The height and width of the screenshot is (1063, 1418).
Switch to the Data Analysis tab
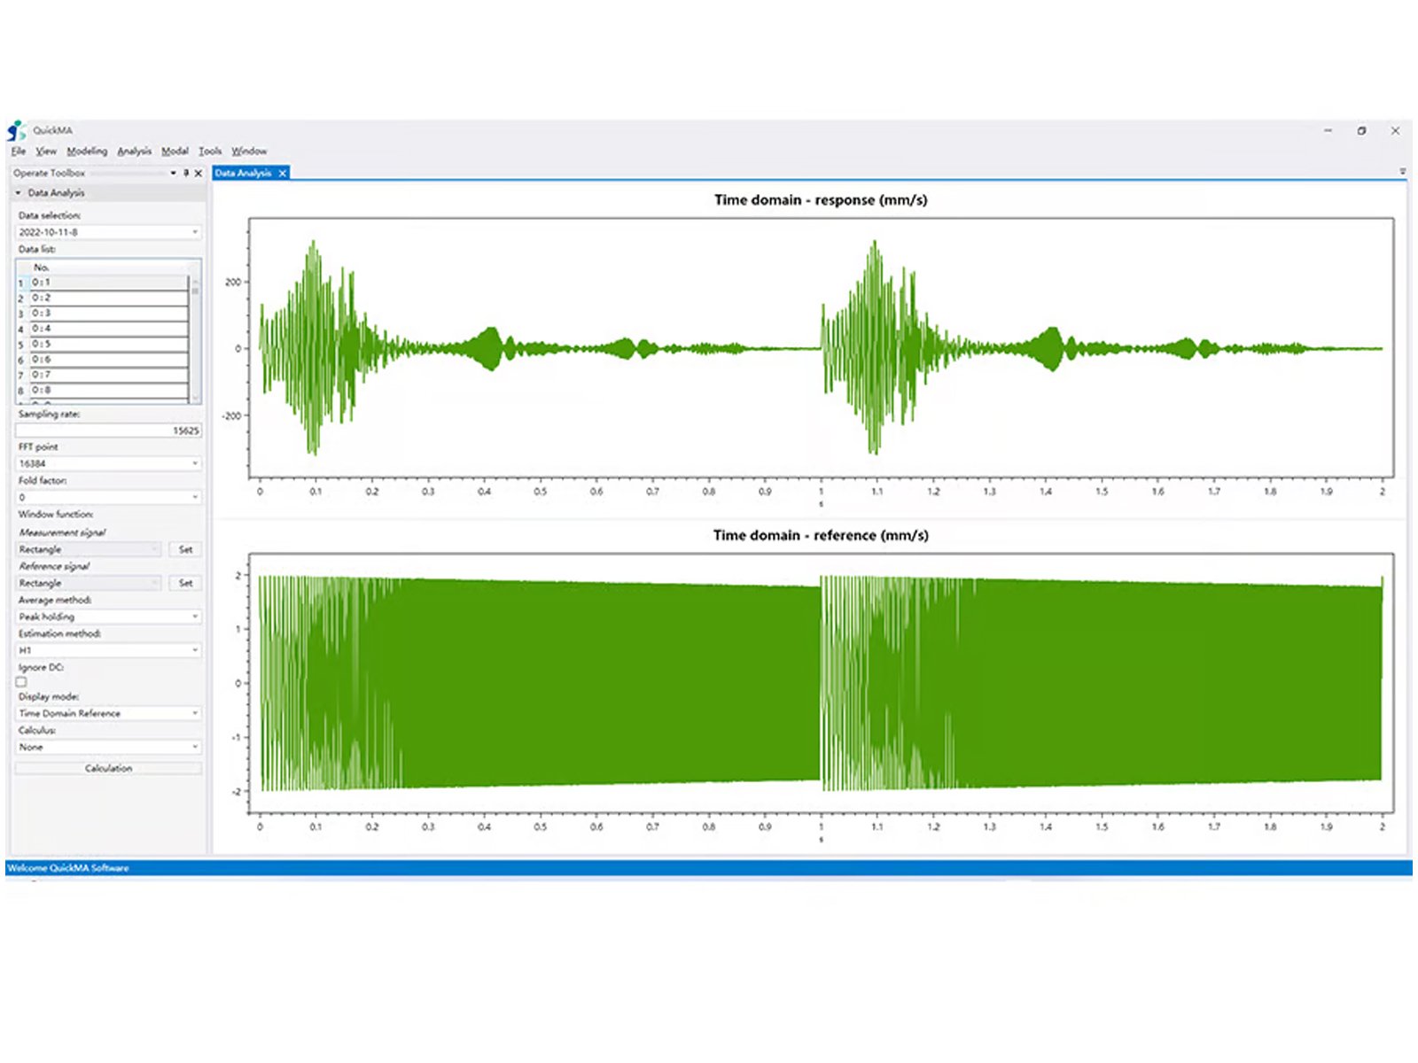click(244, 174)
